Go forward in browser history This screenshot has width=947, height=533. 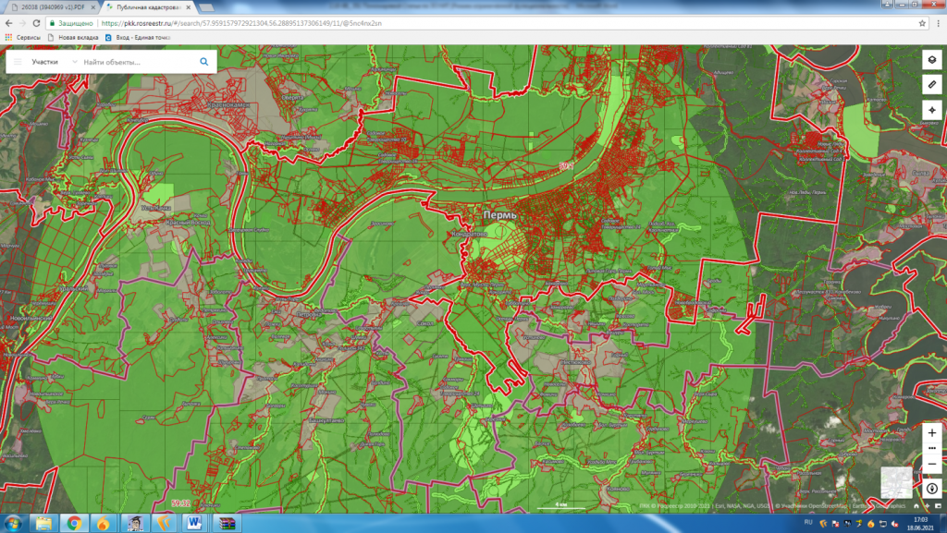pyautogui.click(x=22, y=23)
